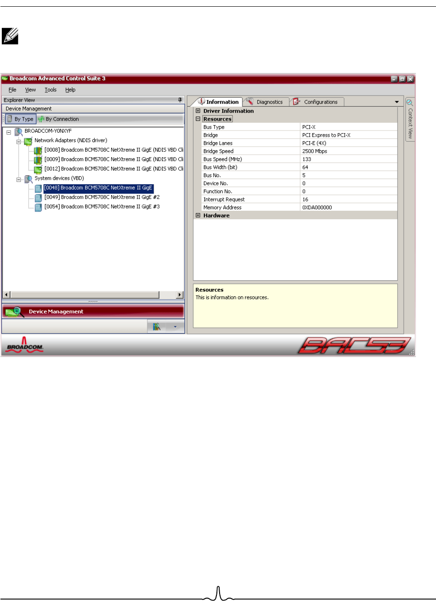Screen dimensions: 436x604
Task: Open the Help menu
Action: pos(70,90)
